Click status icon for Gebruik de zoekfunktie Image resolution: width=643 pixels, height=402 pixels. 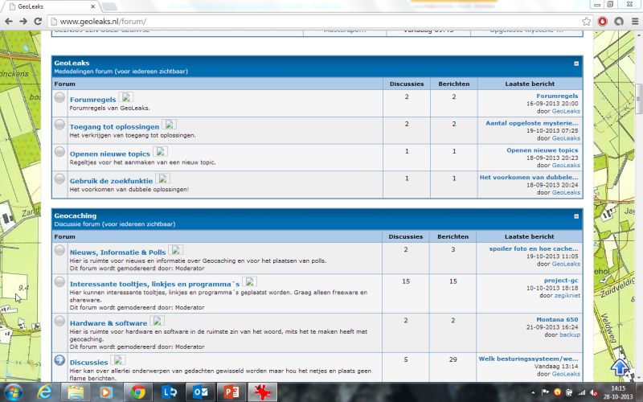point(59,178)
